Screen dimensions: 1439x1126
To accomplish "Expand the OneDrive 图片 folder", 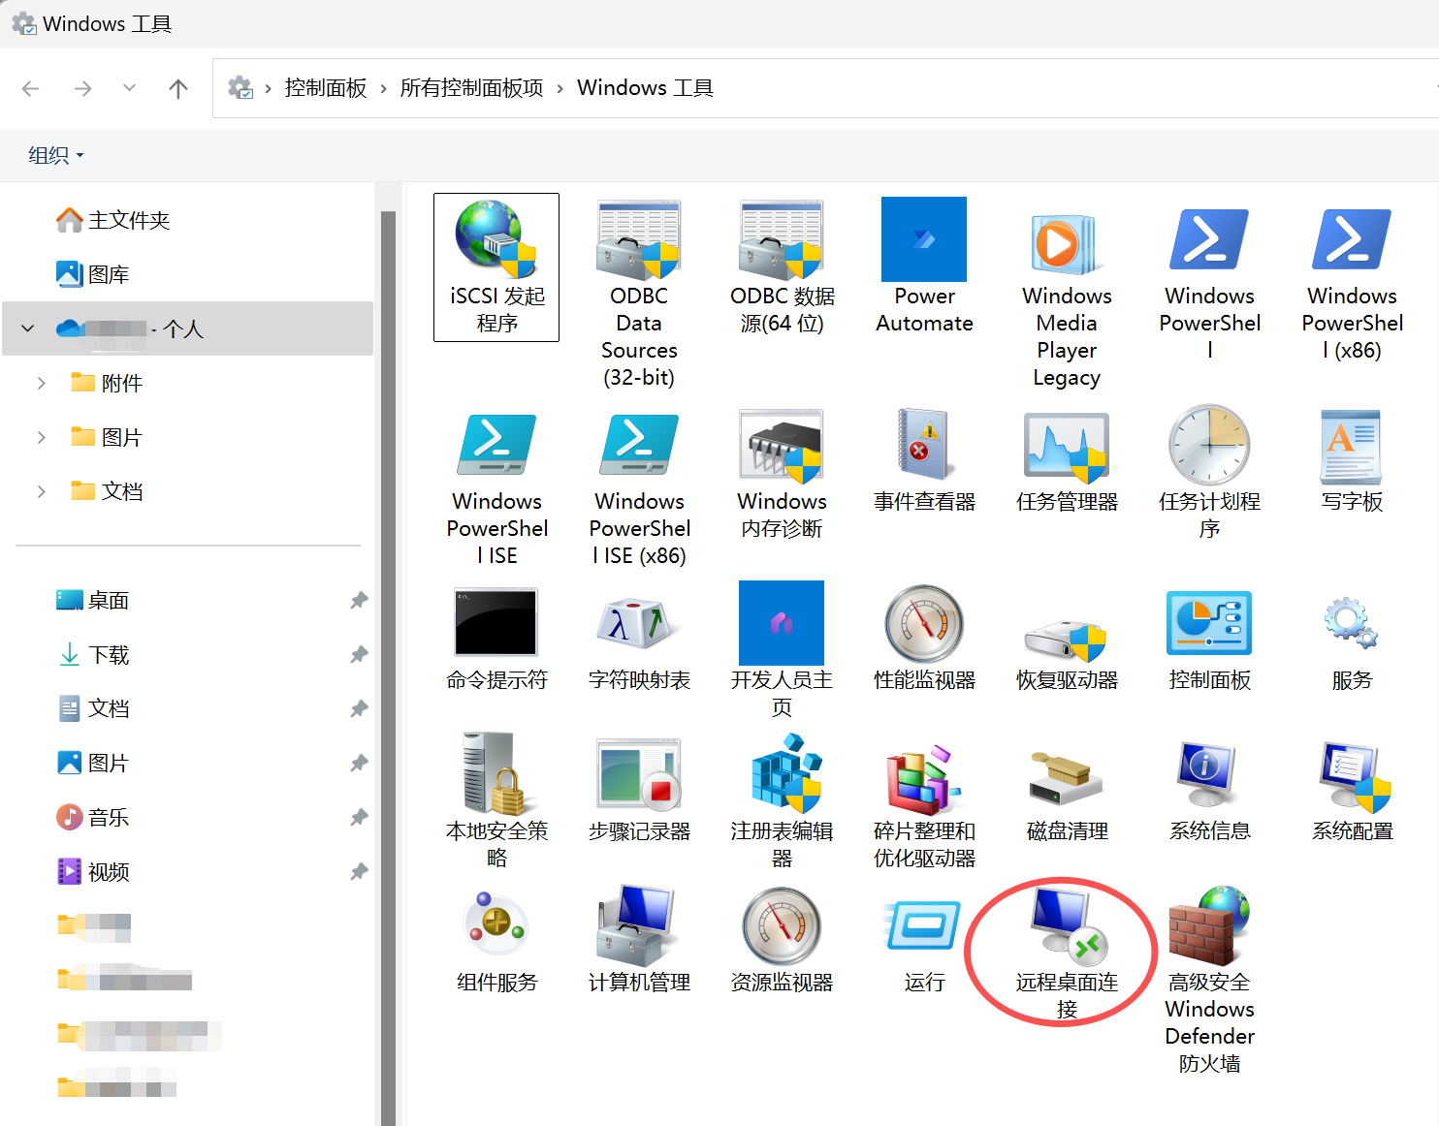I will (x=41, y=438).
